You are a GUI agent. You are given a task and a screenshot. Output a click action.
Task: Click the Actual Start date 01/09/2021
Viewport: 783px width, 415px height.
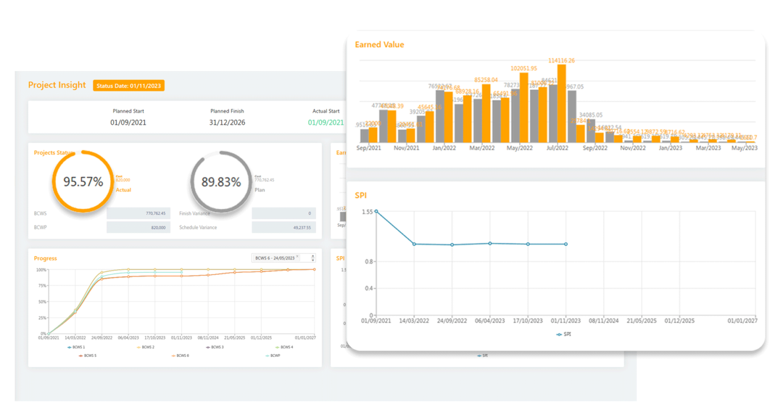pyautogui.click(x=326, y=122)
